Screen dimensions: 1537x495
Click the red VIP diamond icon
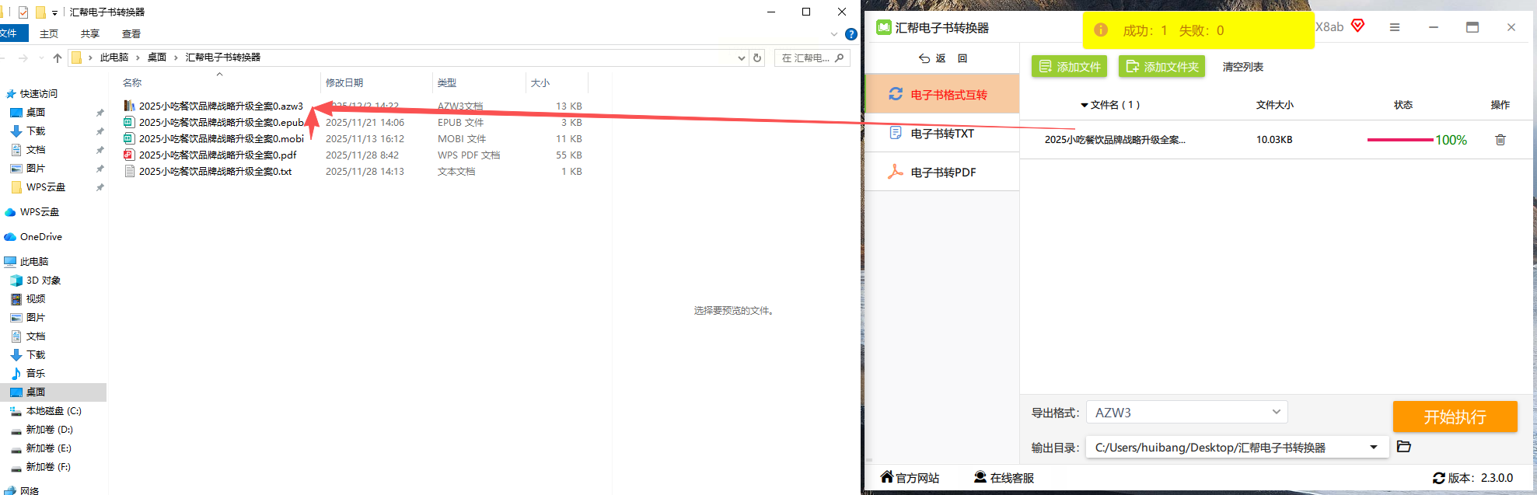[x=1357, y=26]
